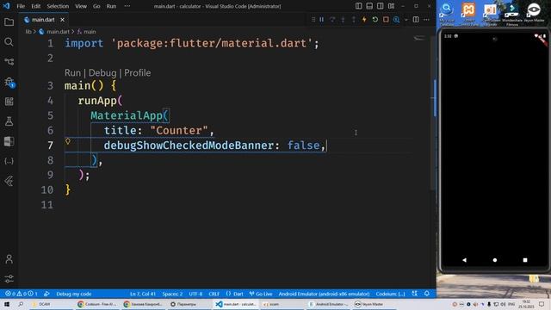Change encoding via UTF-8 status item

click(x=195, y=294)
